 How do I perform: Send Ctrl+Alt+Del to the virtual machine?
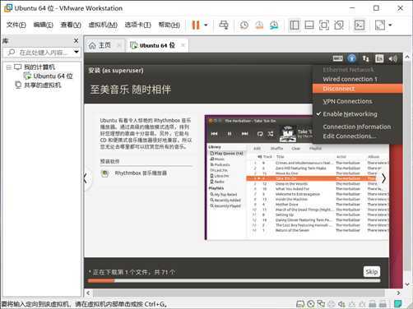[x=224, y=25]
